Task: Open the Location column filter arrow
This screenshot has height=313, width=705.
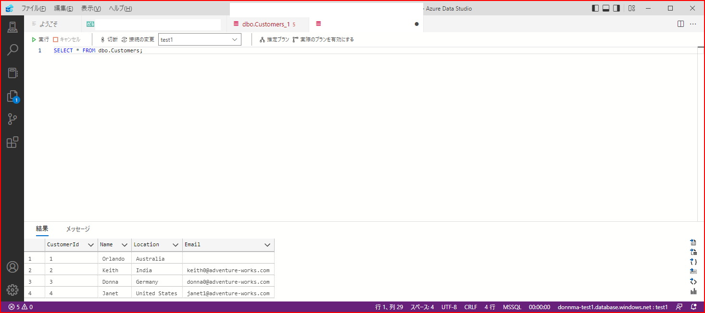Action: [176, 245]
